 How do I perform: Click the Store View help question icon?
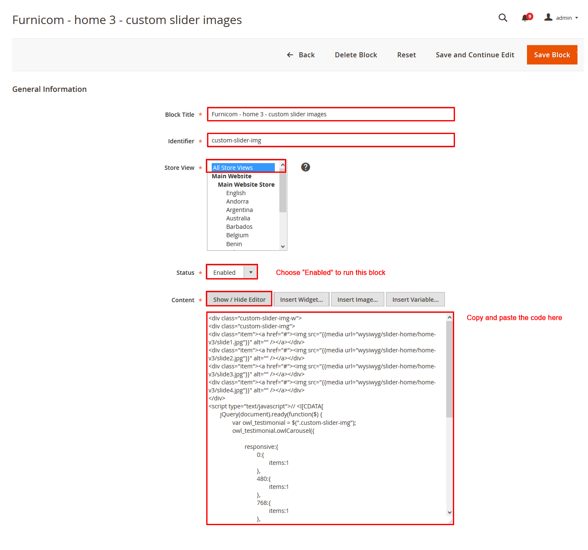pyautogui.click(x=306, y=167)
